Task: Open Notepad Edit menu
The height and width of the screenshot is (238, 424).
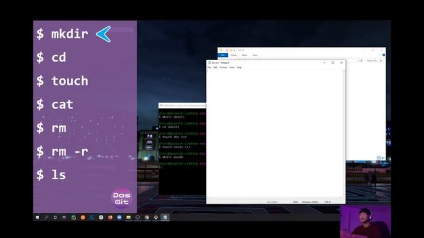Action: [x=215, y=67]
